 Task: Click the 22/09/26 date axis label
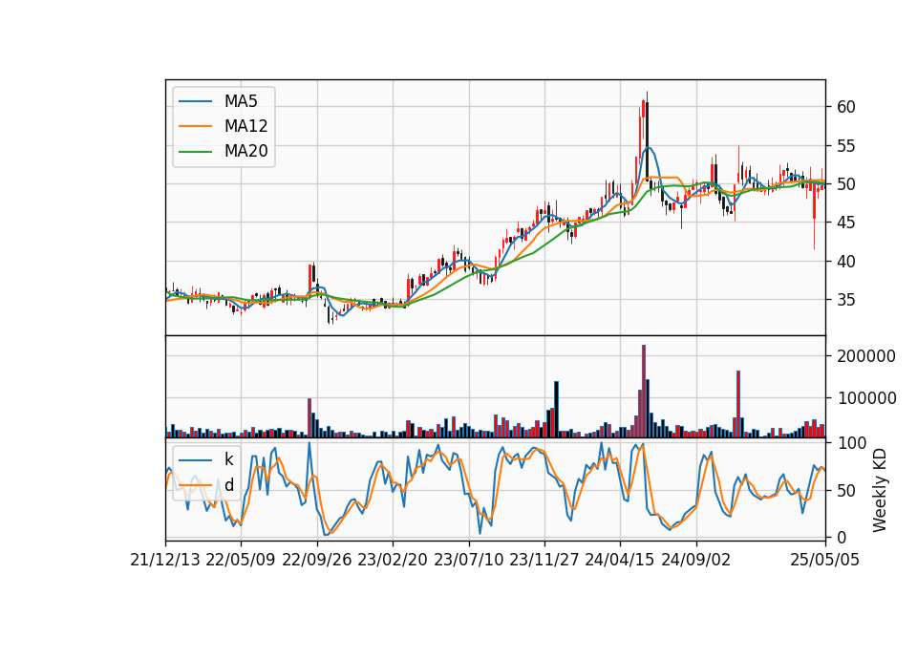pyautogui.click(x=317, y=560)
